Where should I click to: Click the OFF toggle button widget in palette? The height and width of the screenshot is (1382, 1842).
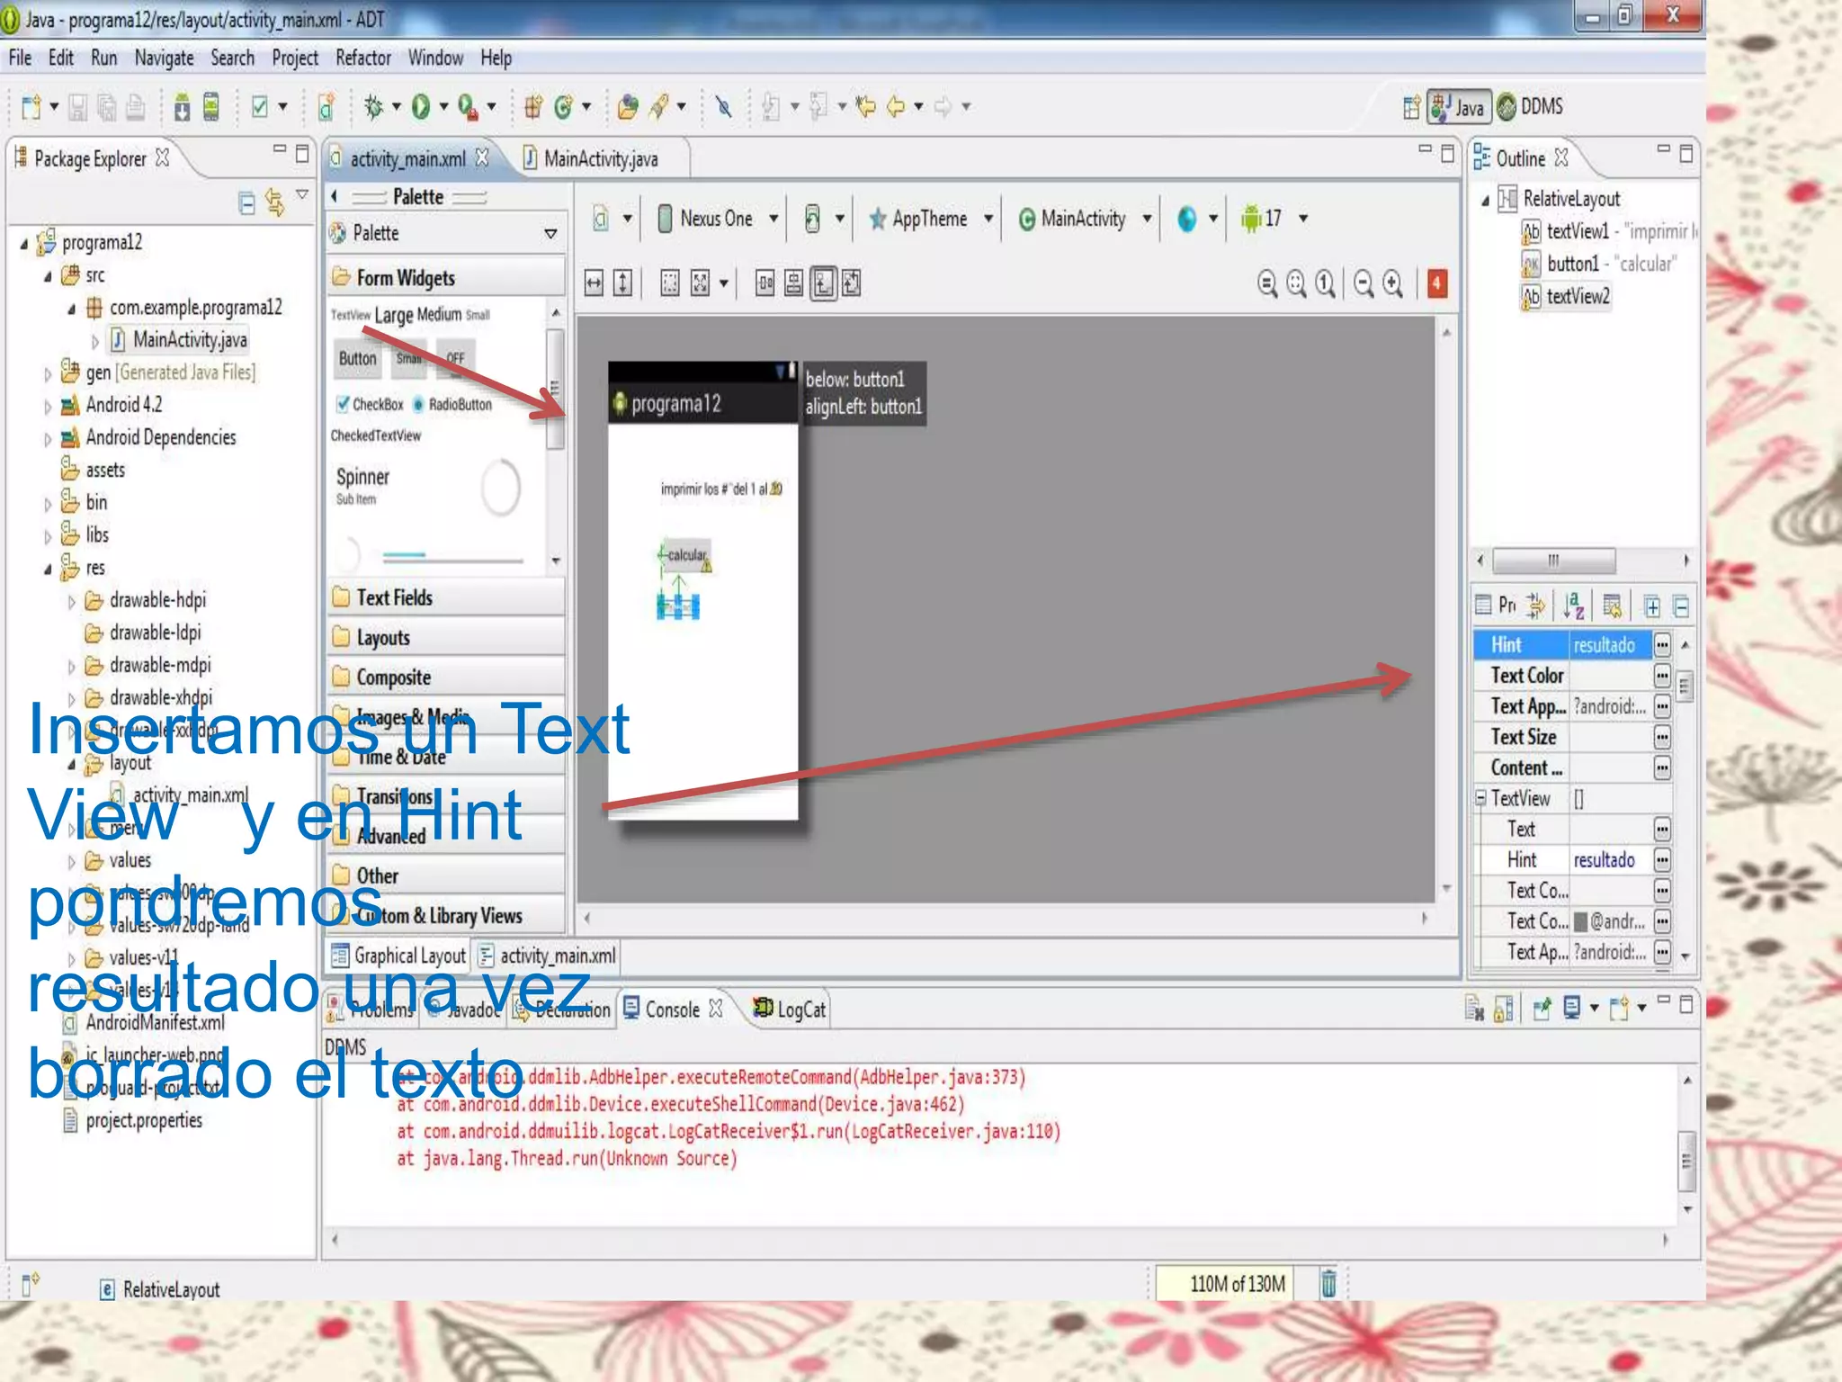click(x=455, y=358)
